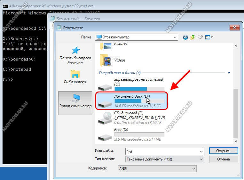The height and width of the screenshot is (180, 244).
Task: Go up one folder level icon
Action: pos(193,37)
